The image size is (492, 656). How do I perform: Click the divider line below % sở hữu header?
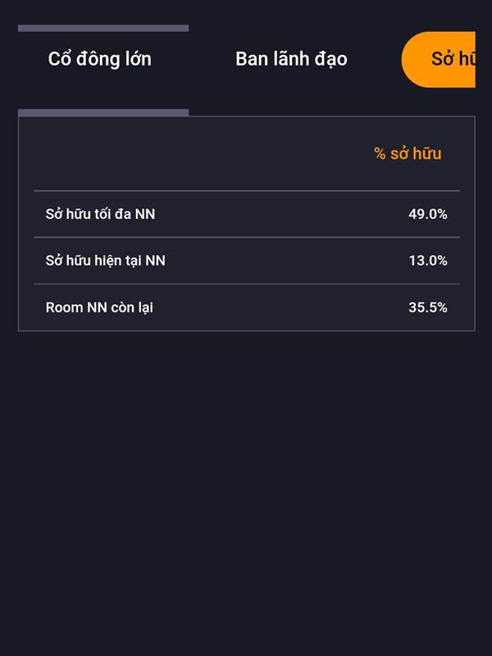tap(247, 191)
